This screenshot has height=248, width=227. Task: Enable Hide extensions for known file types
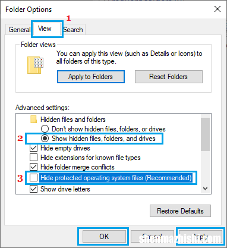(x=34, y=158)
